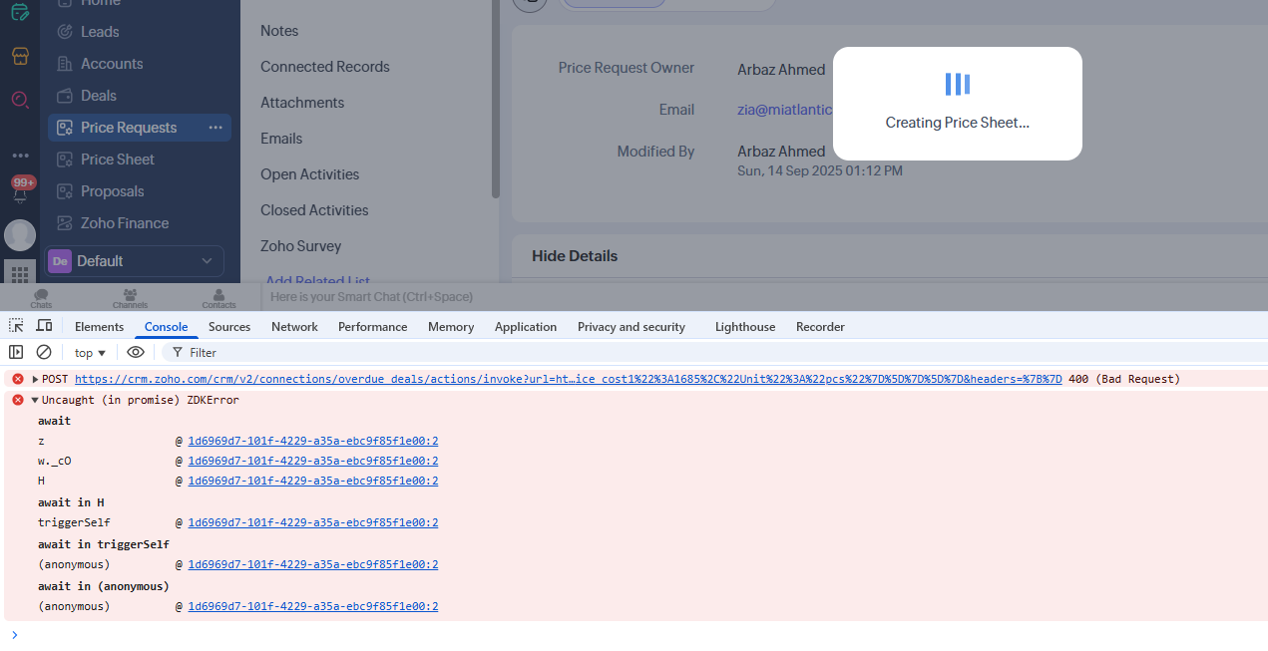Activate DevTools inspect element picker

(16, 326)
